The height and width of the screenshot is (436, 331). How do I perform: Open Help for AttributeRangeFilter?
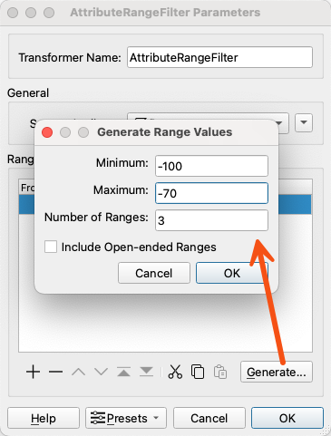(44, 418)
